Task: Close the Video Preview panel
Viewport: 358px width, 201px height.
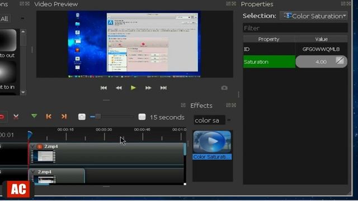Action: click(x=234, y=4)
